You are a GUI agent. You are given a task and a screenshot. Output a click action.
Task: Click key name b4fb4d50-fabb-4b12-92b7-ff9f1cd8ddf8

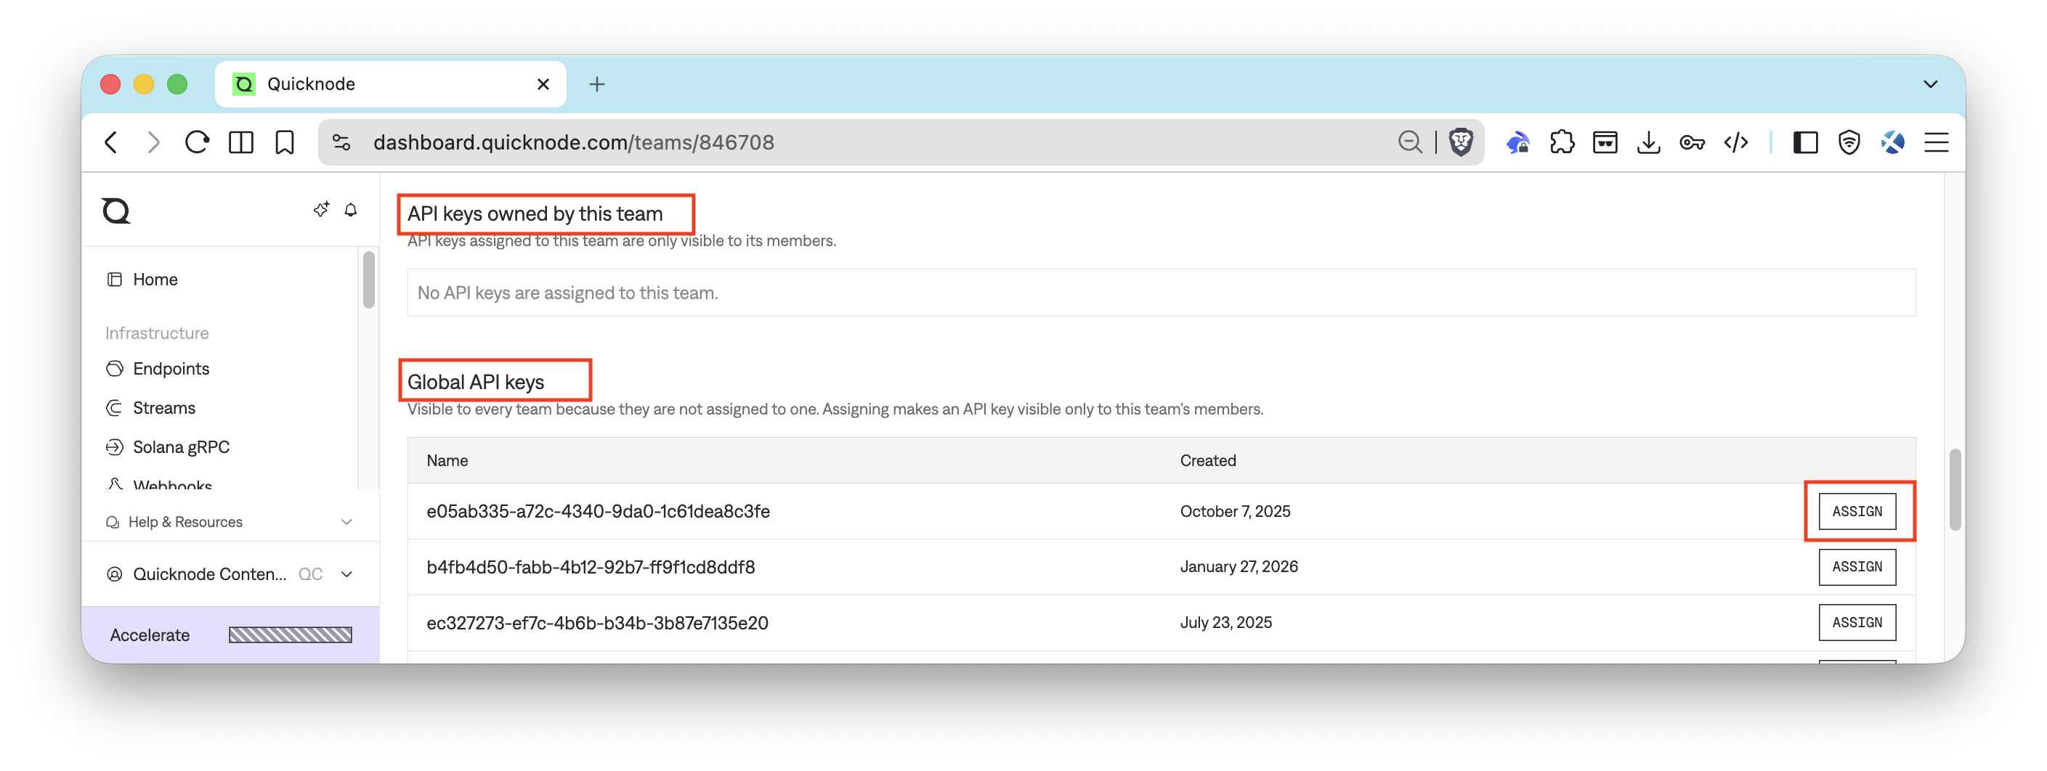[591, 566]
